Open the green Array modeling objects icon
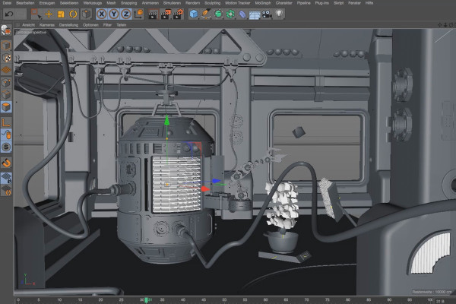The height and width of the screenshot is (304, 456). pyautogui.click(x=230, y=14)
